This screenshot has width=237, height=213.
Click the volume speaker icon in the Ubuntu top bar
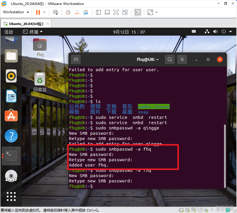[215, 31]
